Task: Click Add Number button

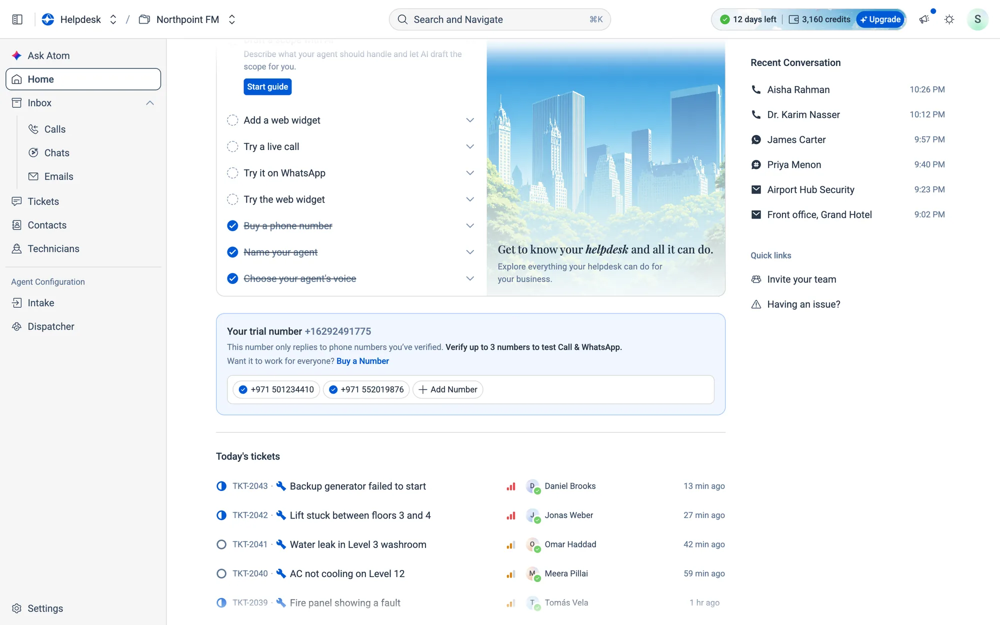Action: 447,389
